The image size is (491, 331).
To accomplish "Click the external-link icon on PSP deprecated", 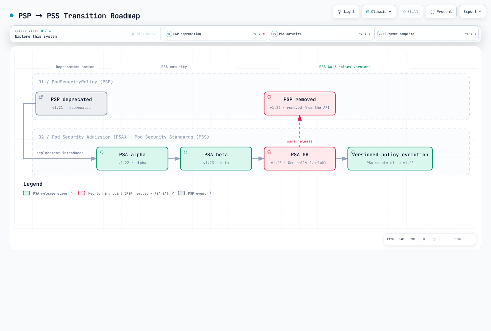I will (x=41, y=97).
